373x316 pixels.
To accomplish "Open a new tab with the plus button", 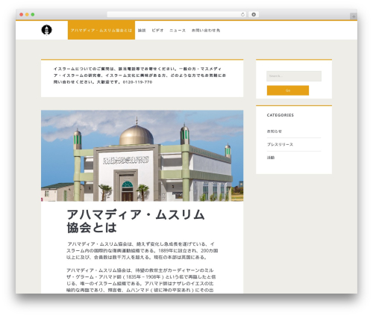I will click(354, 16).
